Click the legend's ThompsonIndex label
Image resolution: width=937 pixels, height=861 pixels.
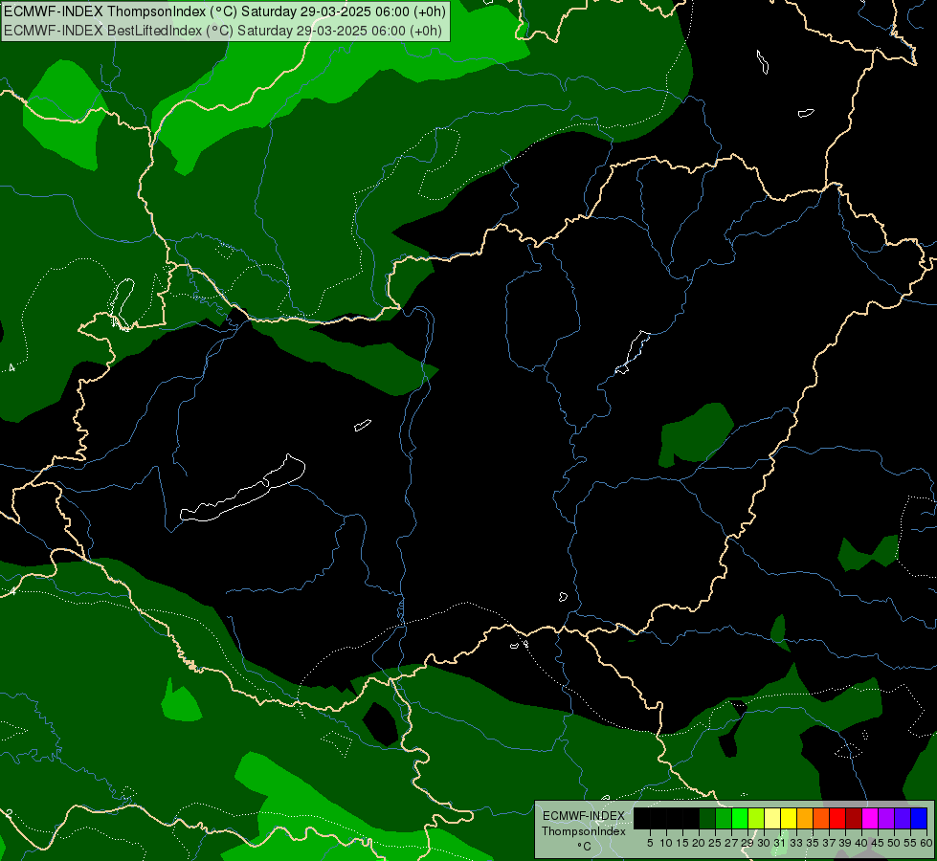[584, 831]
